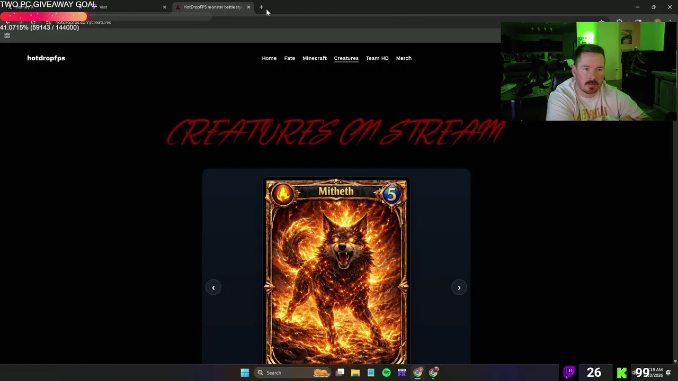Open the Home navigation link
Screen dimensions: 678x381
(269, 58)
